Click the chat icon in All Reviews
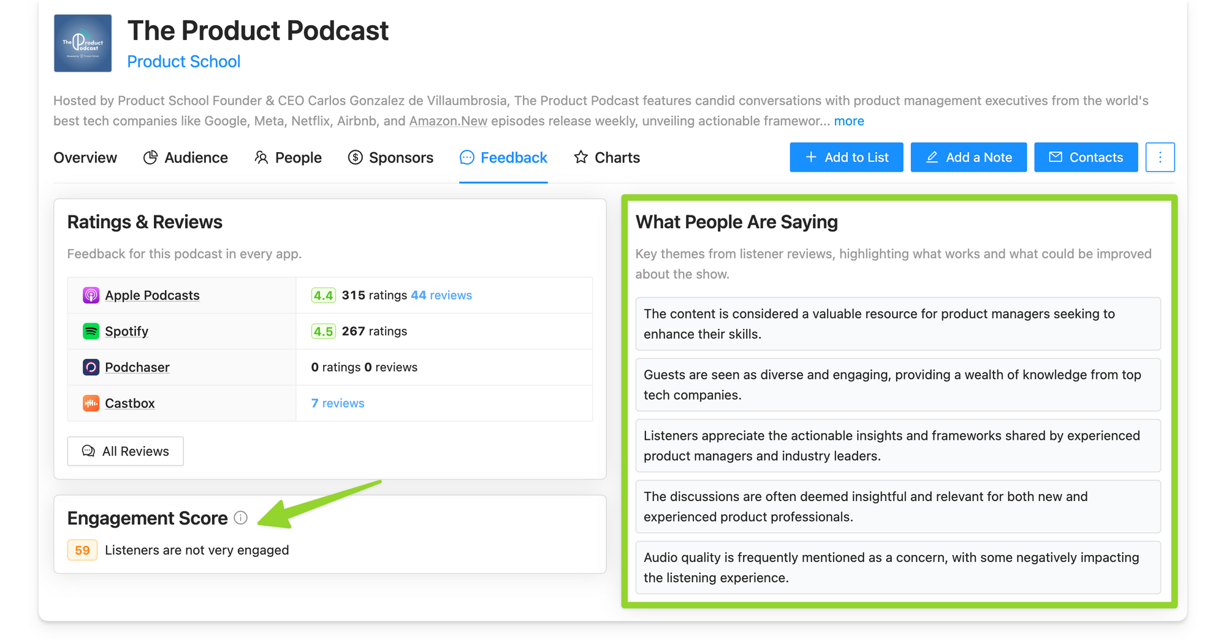Viewport: 1226px width, 644px height. (88, 451)
